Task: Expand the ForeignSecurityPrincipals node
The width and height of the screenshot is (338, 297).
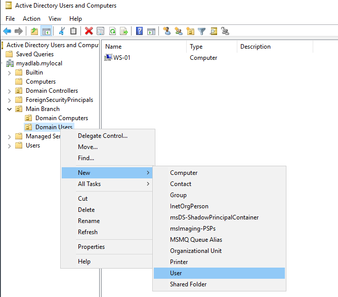Action: [x=10, y=100]
